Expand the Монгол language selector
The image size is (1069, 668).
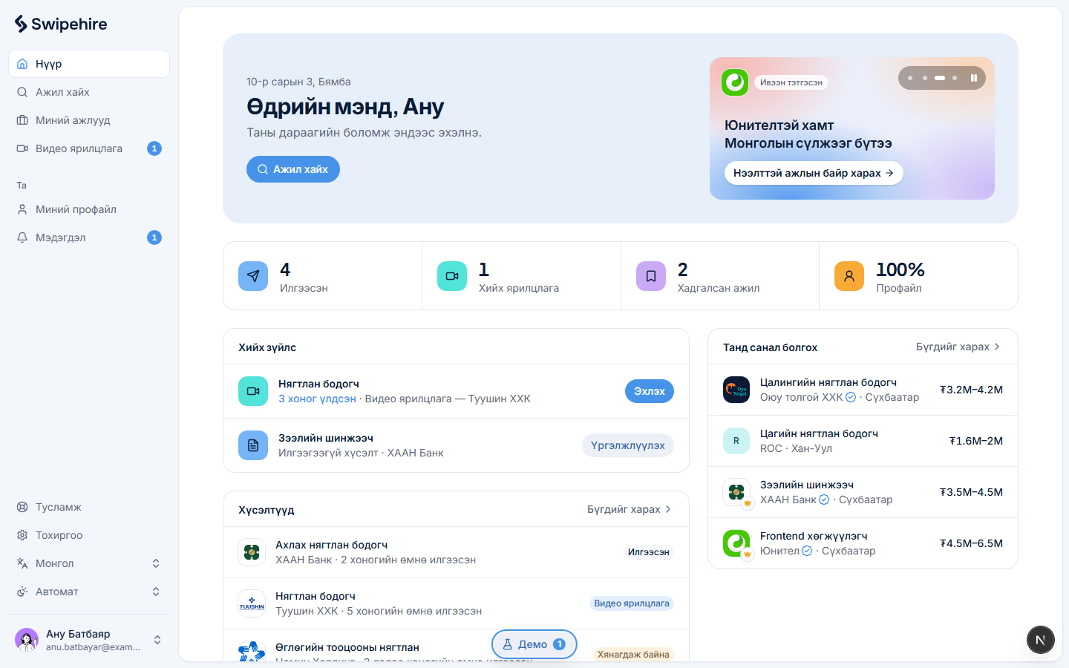(x=89, y=563)
